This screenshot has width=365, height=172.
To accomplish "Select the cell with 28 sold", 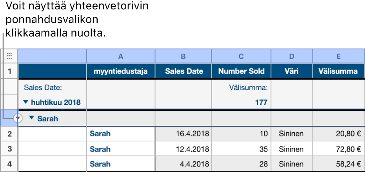I will pos(241,164).
